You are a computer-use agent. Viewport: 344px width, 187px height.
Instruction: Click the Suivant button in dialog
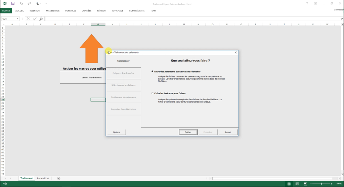click(x=228, y=132)
